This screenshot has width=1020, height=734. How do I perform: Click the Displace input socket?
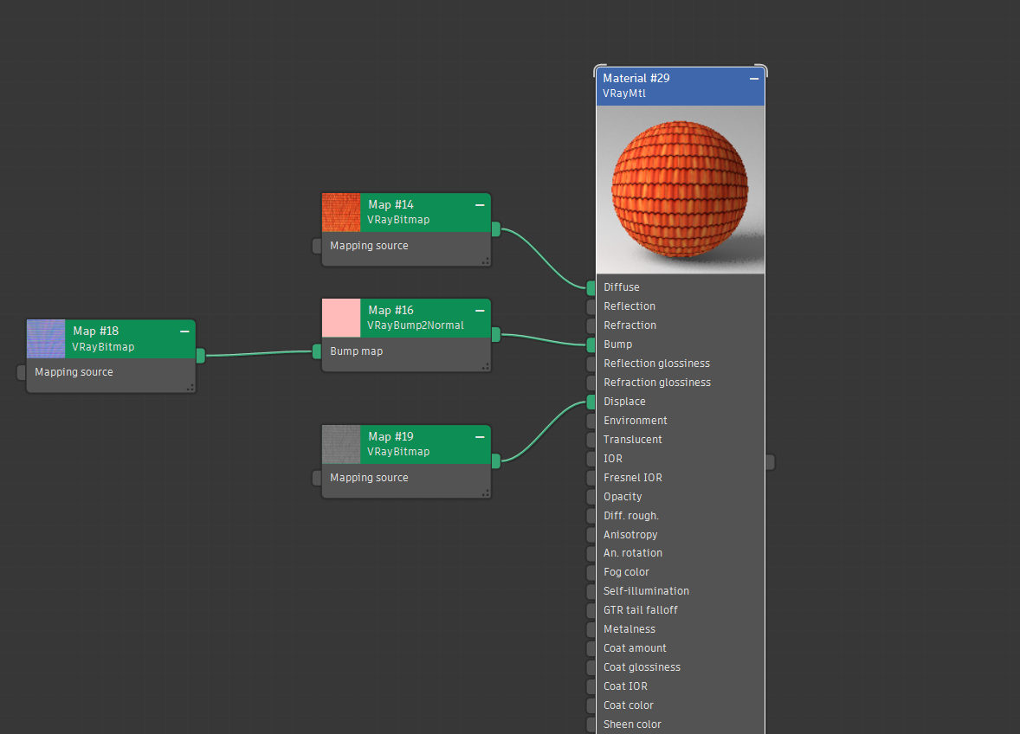point(591,402)
